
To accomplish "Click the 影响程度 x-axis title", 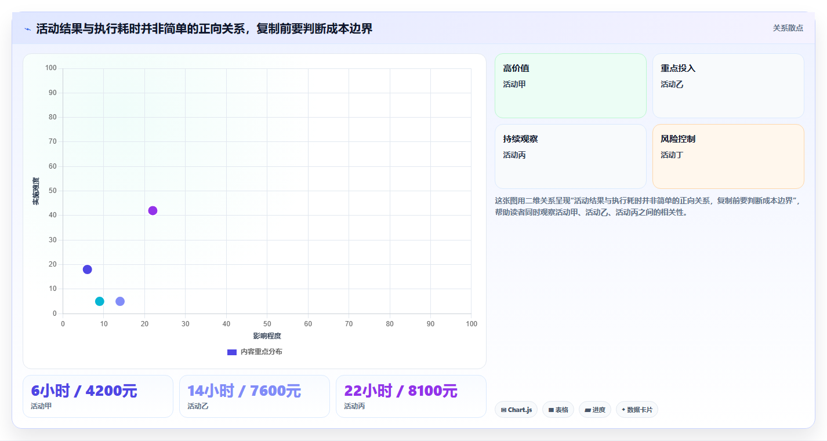I will pyautogui.click(x=267, y=336).
